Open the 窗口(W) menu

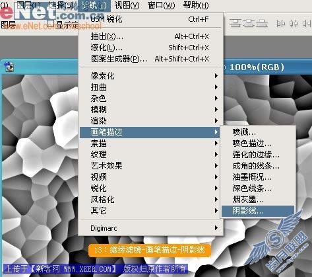pos(161,5)
